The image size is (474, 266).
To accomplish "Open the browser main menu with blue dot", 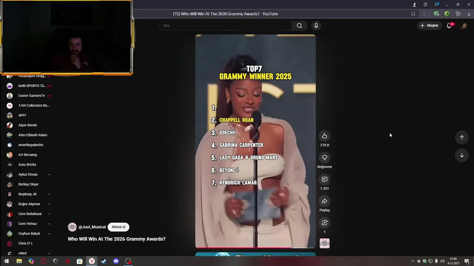I will pyautogui.click(x=436, y=4).
